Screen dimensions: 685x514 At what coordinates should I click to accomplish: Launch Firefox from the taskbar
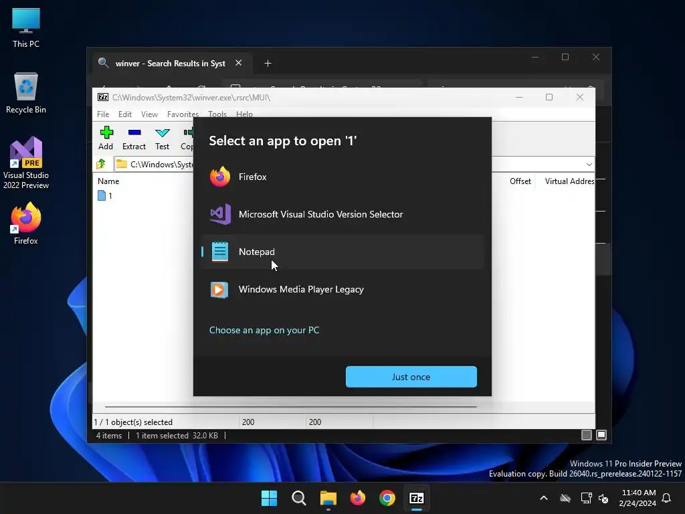[x=358, y=498]
